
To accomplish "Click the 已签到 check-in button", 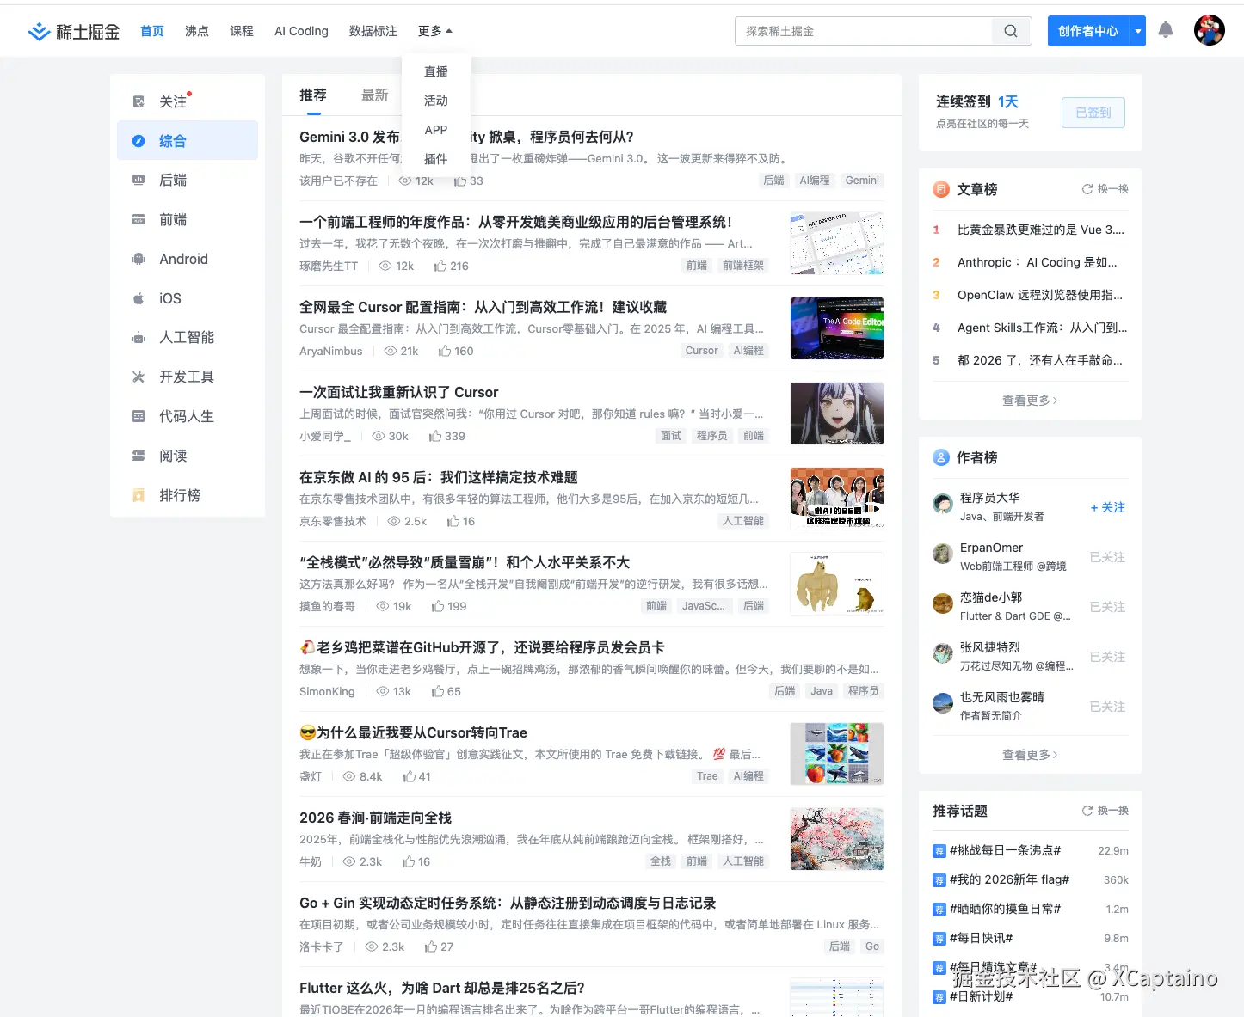I will tap(1093, 112).
